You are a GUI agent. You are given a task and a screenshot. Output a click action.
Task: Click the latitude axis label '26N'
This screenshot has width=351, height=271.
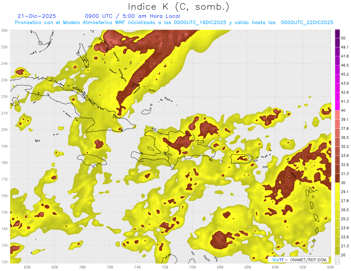4,30
